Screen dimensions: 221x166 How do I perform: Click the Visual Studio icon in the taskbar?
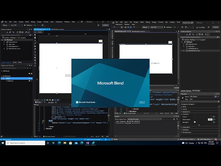point(87,143)
